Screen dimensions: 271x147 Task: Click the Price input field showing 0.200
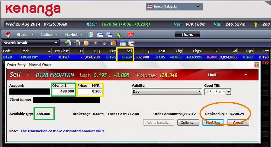[x=90, y=91]
